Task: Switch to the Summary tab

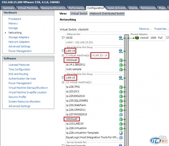Action: (x=9, y=8)
